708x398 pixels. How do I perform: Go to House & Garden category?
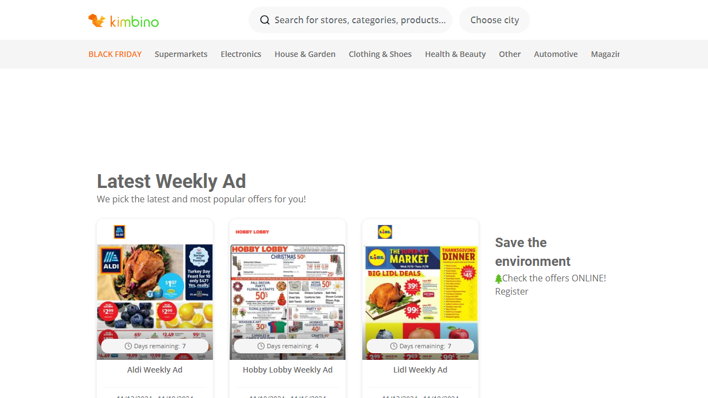click(x=305, y=54)
